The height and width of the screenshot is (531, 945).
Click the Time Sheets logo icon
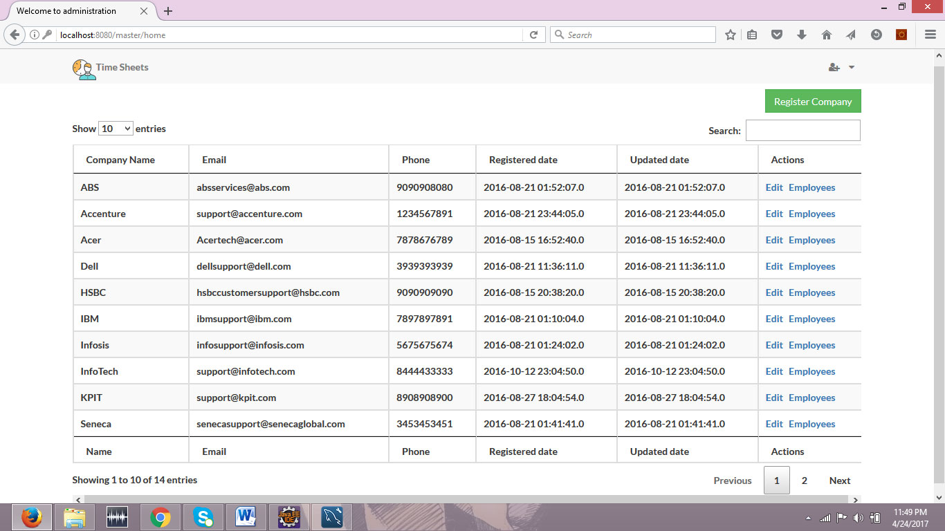point(84,68)
